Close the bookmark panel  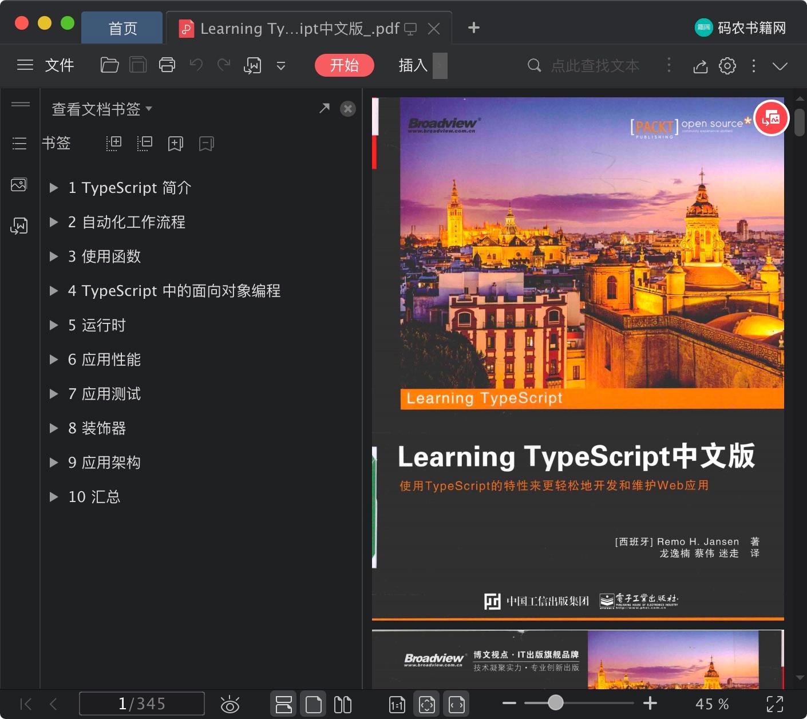(348, 109)
